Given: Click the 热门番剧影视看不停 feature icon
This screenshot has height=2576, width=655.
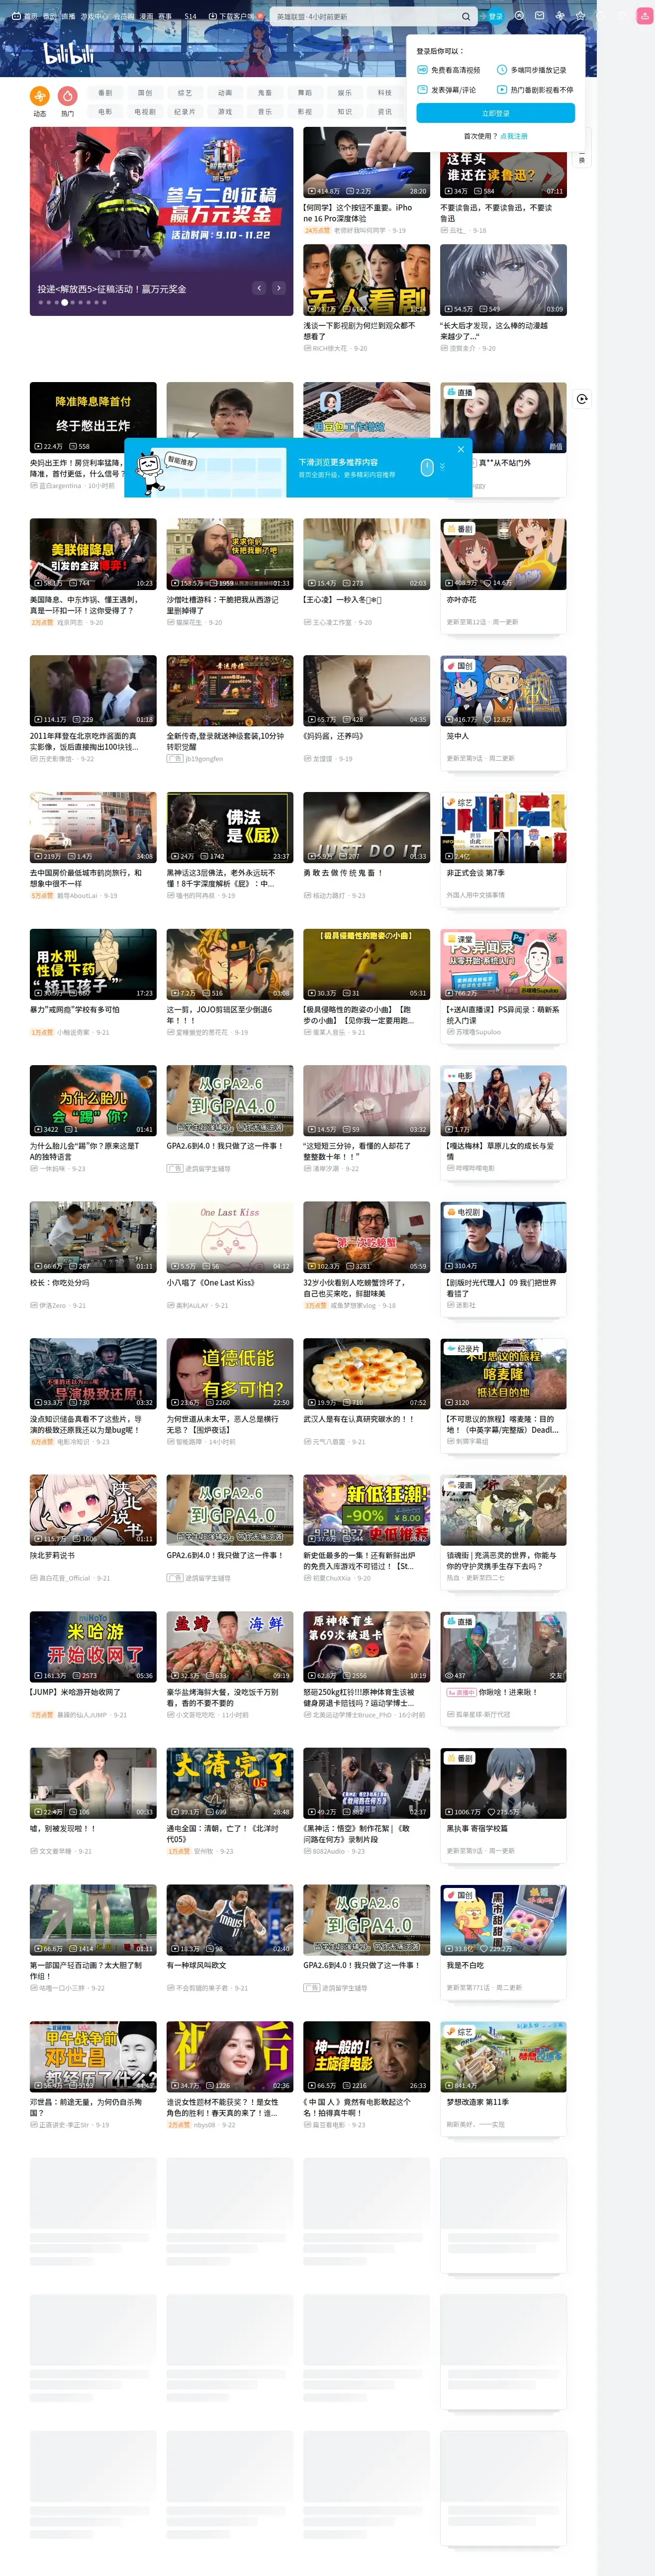Looking at the screenshot, I should pos(502,89).
